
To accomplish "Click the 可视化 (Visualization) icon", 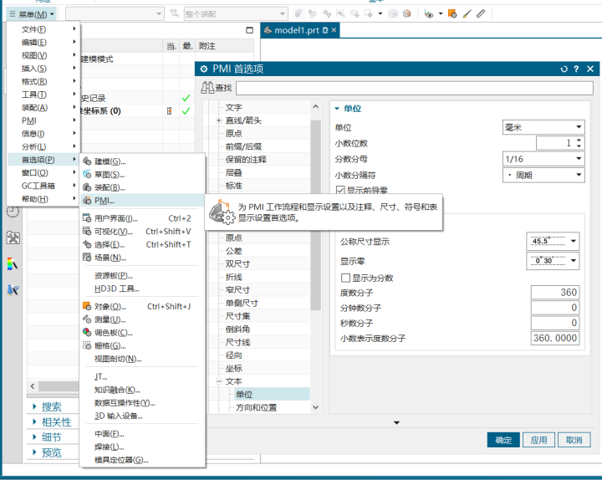I will pos(88,232).
